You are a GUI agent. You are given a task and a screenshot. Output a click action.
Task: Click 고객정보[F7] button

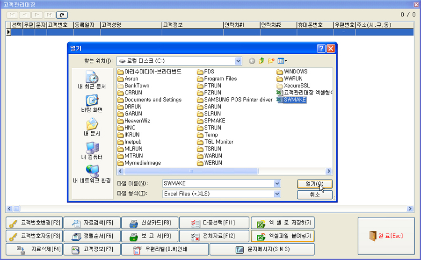(x=92, y=249)
